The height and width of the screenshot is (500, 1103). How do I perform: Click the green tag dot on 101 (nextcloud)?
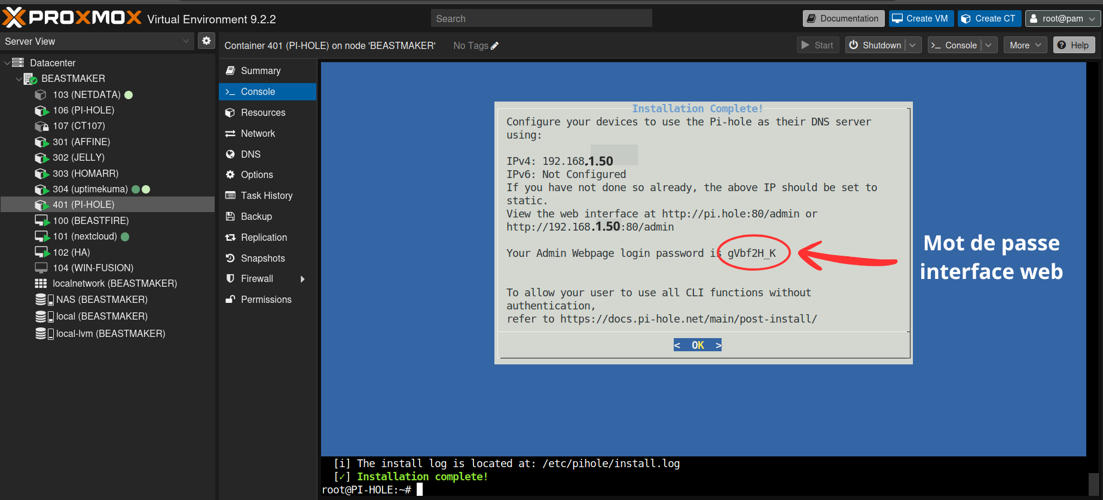[x=125, y=237]
